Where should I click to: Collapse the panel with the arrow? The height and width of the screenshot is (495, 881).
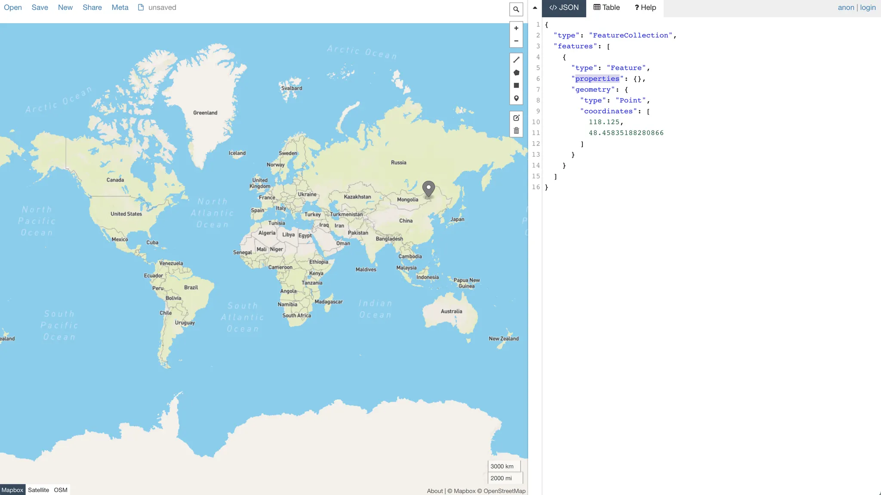point(535,8)
